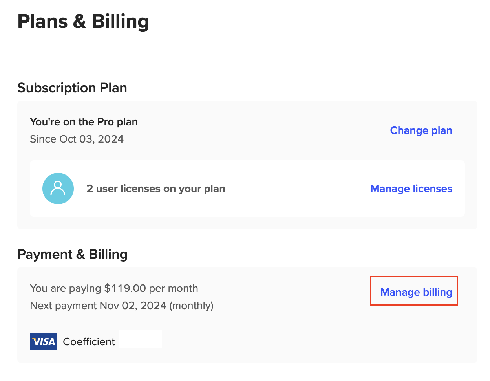Click the blank redacted box beside Coefficient

click(x=140, y=339)
